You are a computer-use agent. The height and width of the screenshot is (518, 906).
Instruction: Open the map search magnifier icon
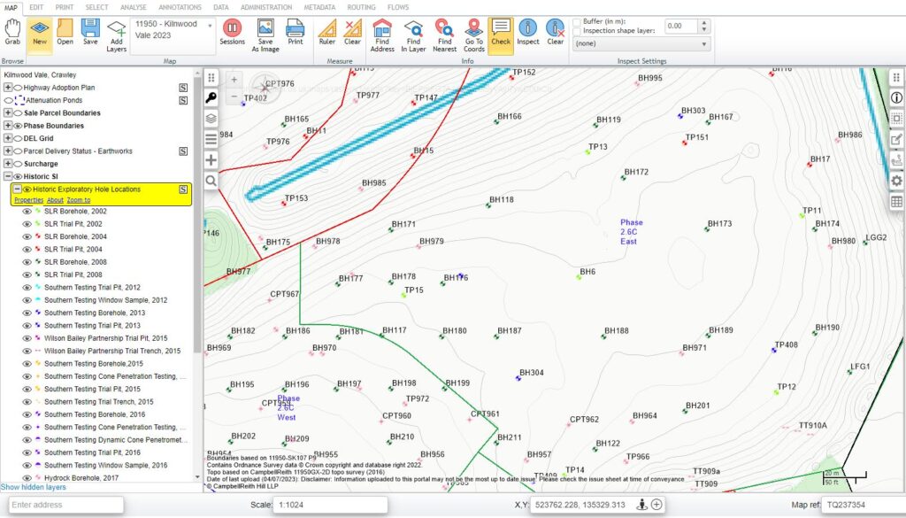pyautogui.click(x=211, y=181)
